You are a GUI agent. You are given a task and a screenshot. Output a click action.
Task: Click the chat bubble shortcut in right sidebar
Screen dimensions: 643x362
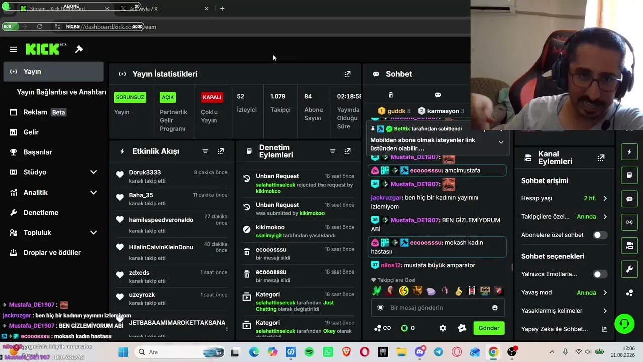[629, 199]
